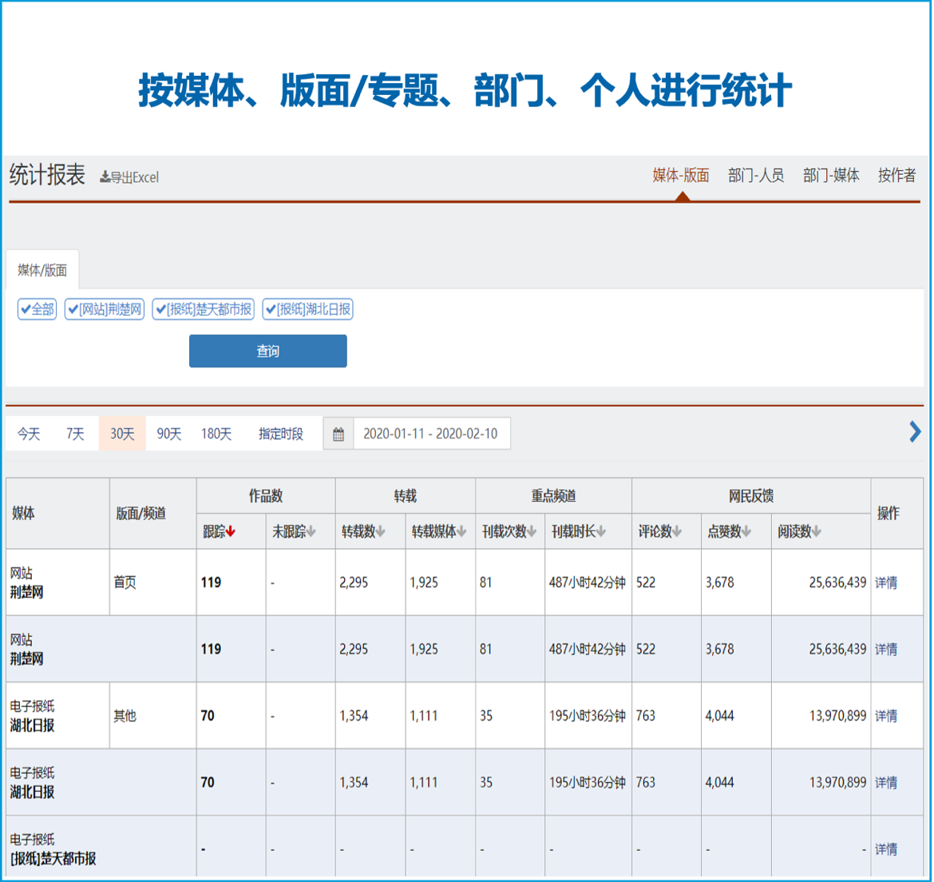Viewport: 934px width, 882px height.
Task: Click the right chevron arrow to expand
Action: click(x=915, y=431)
